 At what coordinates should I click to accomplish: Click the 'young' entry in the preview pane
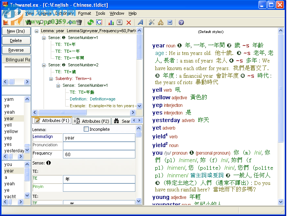[161, 197]
